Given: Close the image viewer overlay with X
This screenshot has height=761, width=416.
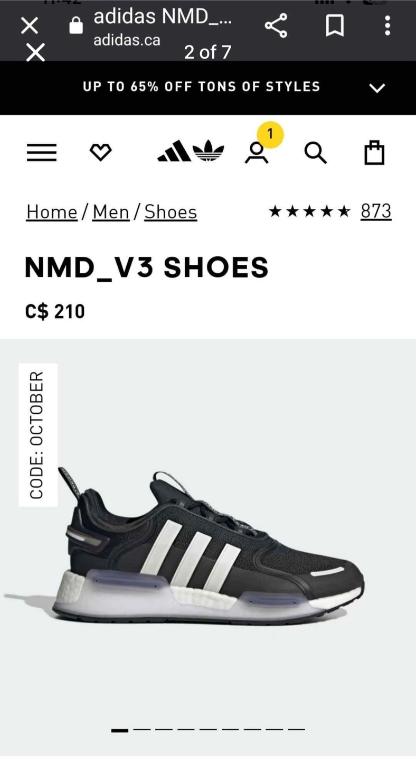Looking at the screenshot, I should [35, 52].
